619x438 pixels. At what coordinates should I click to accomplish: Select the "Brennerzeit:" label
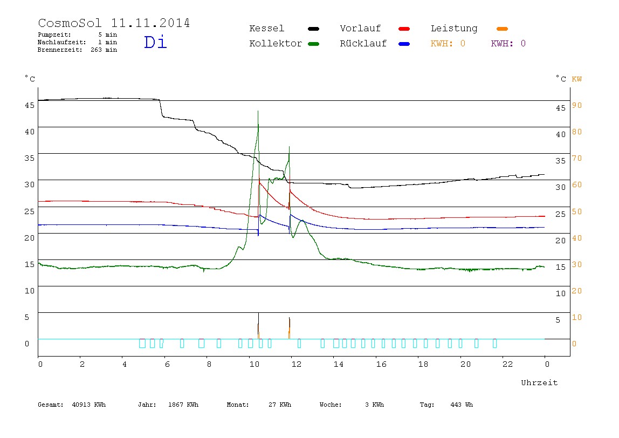60,50
